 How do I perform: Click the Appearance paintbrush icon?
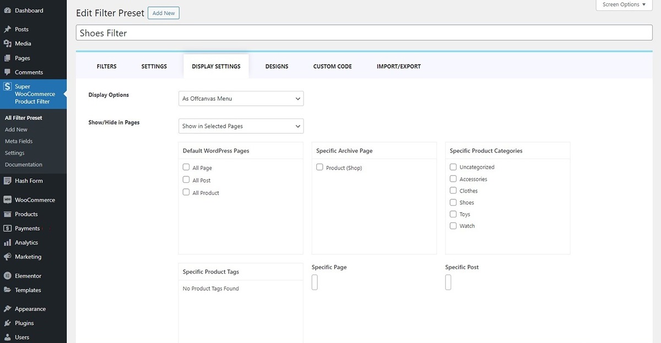(x=7, y=309)
